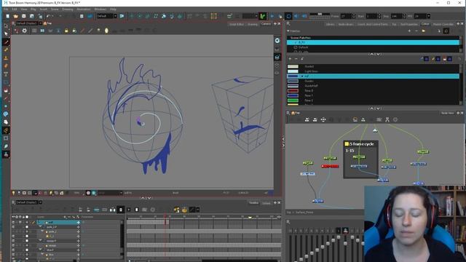Click the blue highlighted icon in Timeline toolbar

click(97, 210)
